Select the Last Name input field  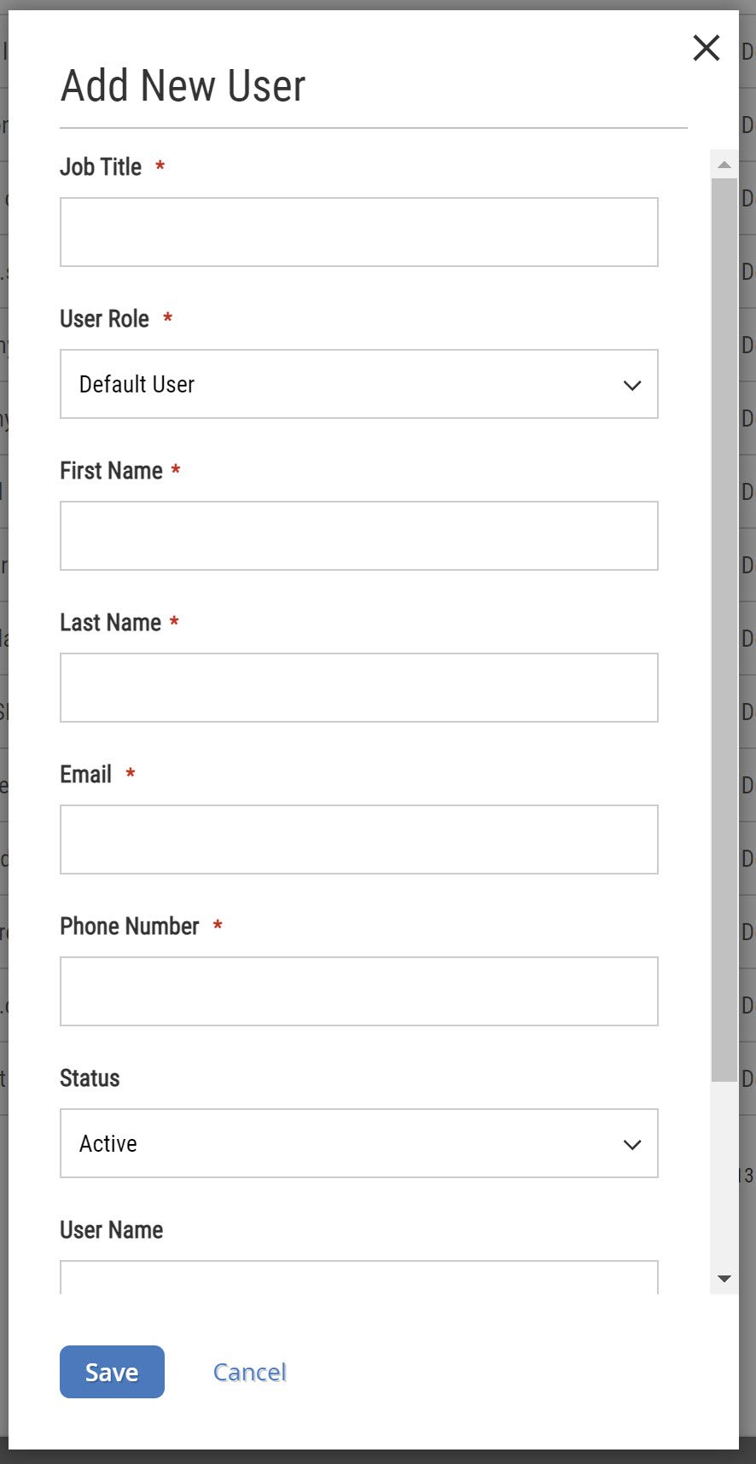(x=358, y=687)
